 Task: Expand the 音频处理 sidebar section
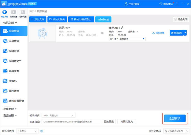[x=10, y=115]
